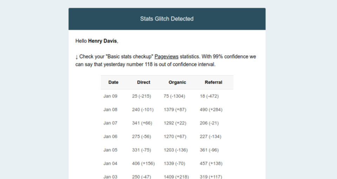Select Organic value 1292 (+22)
This screenshot has width=337, height=179.
175,123
